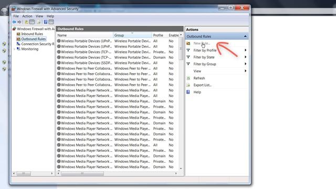Select the Monitoring tree icon

click(x=19, y=49)
